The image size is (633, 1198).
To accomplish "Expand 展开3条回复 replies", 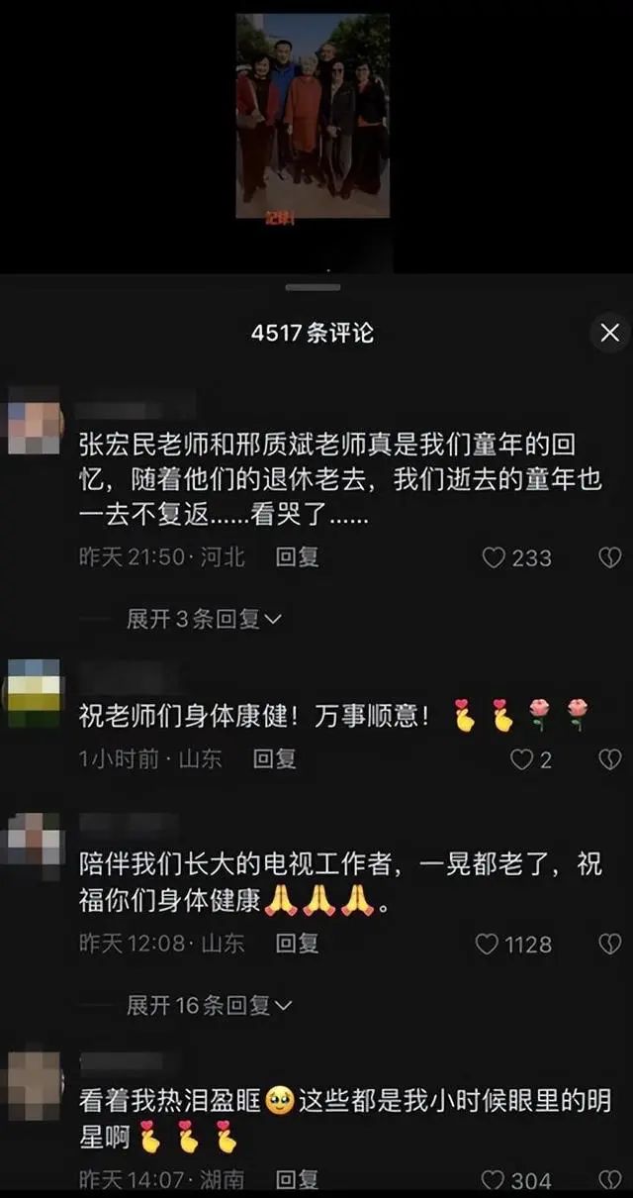I will 204,620.
